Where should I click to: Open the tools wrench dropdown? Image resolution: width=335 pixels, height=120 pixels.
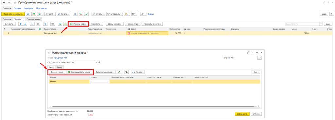click(x=134, y=14)
